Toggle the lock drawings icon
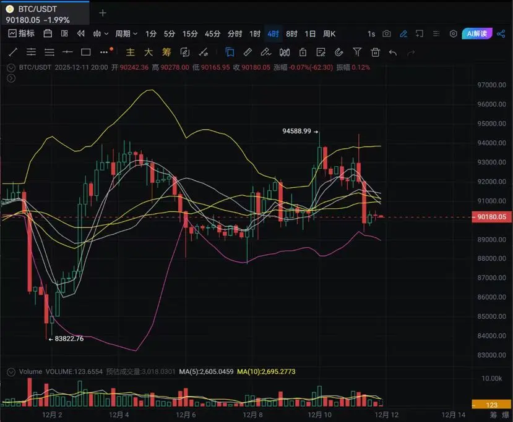513x422 pixels. [303, 52]
